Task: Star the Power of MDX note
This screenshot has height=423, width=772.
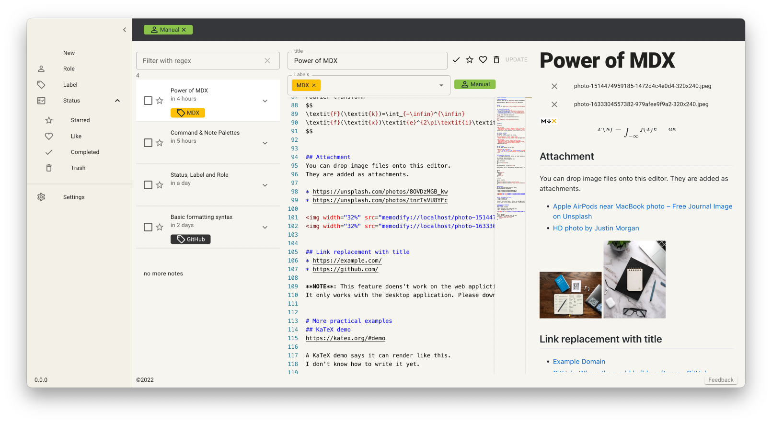Action: click(160, 101)
